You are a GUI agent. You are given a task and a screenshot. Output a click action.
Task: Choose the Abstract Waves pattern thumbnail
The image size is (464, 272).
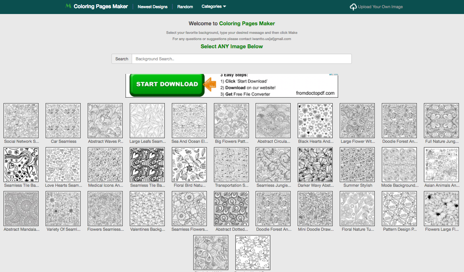click(x=105, y=121)
